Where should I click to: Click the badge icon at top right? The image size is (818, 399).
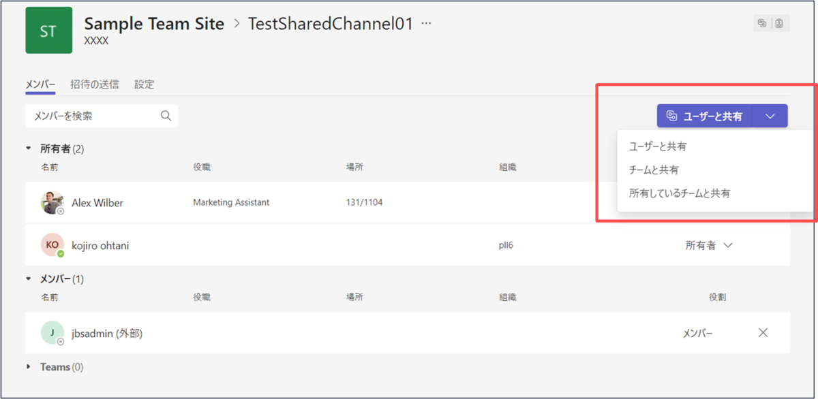779,23
